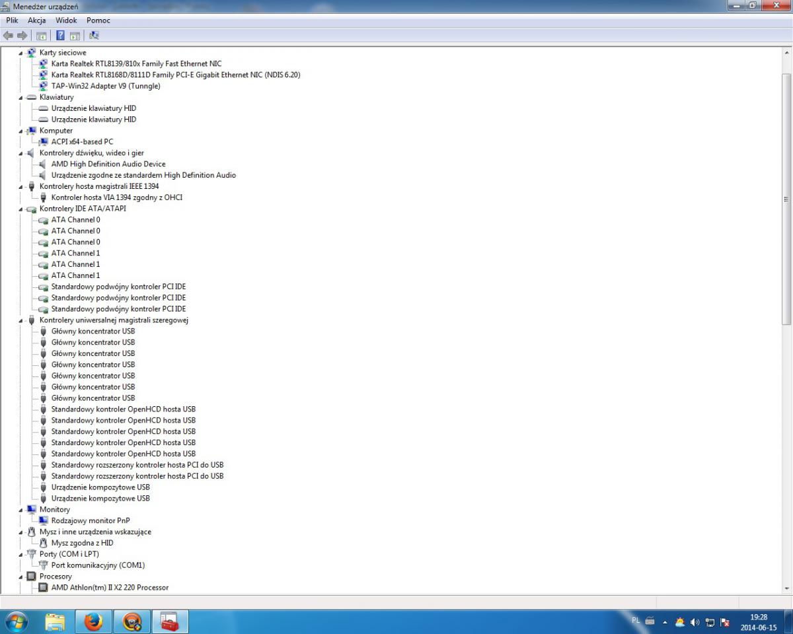Click the PL language indicator

636,621
